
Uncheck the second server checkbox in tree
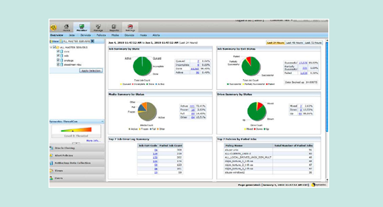(x=58, y=56)
